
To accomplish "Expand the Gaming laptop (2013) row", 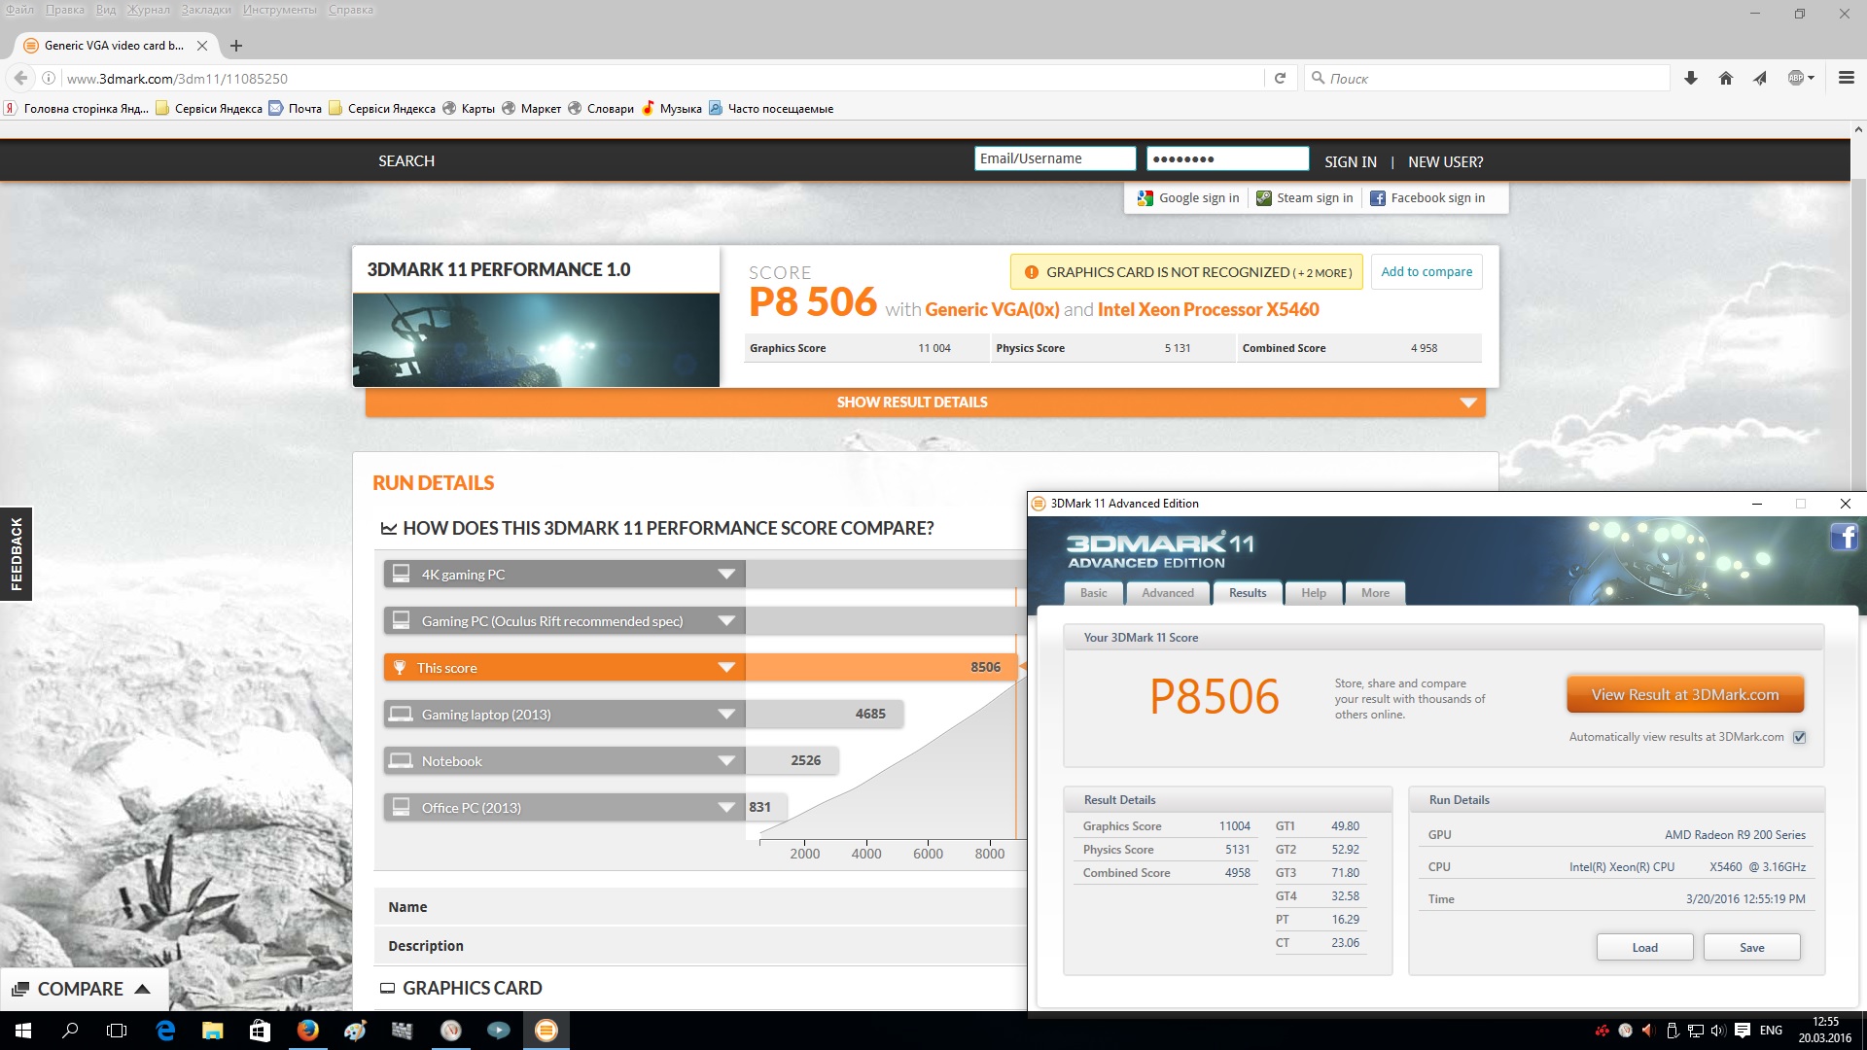I will (x=725, y=715).
